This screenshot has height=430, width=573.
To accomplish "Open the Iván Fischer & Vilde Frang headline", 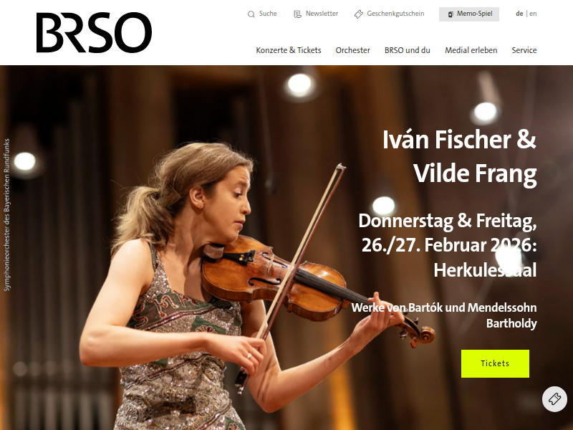I will [459, 156].
